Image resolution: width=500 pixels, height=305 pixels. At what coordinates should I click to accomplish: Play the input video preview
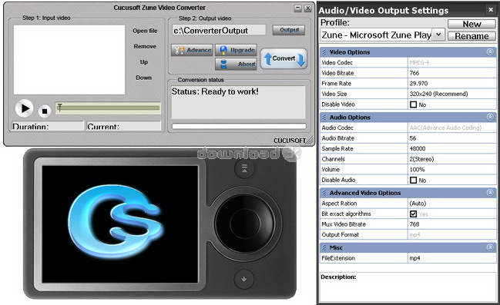click(24, 108)
